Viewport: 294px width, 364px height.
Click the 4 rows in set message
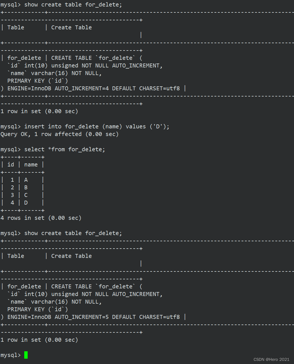pos(41,218)
